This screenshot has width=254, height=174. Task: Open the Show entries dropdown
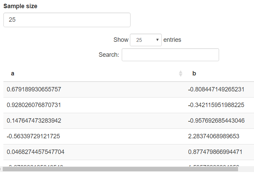pyautogui.click(x=145, y=40)
